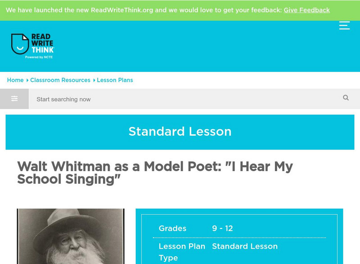This screenshot has height=264, width=360.
Task: Click the Give Feedback link
Action: pos(306,10)
